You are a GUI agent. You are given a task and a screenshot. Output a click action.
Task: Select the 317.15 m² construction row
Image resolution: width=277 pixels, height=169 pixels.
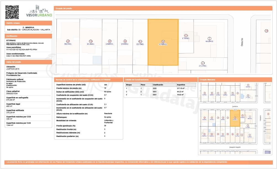(x=160, y=88)
